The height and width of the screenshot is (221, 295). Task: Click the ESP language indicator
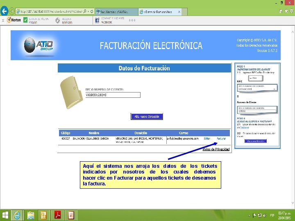coord(272,215)
